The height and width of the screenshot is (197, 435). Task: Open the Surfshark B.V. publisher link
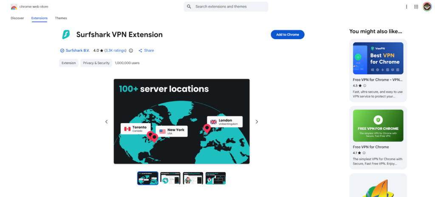point(78,51)
